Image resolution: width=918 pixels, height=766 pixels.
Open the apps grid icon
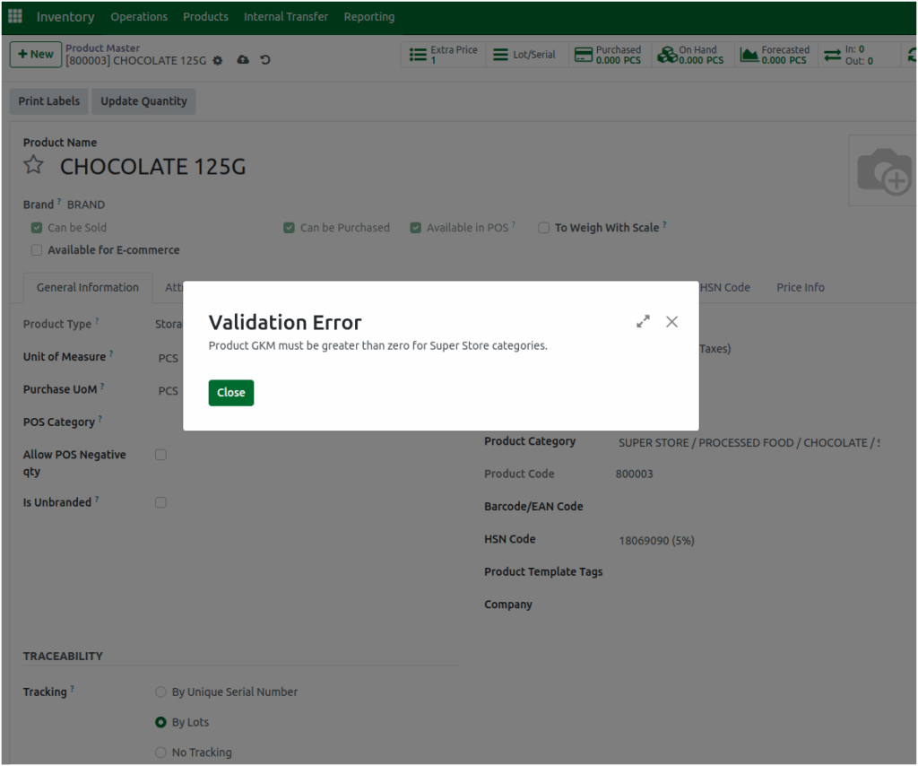(14, 15)
